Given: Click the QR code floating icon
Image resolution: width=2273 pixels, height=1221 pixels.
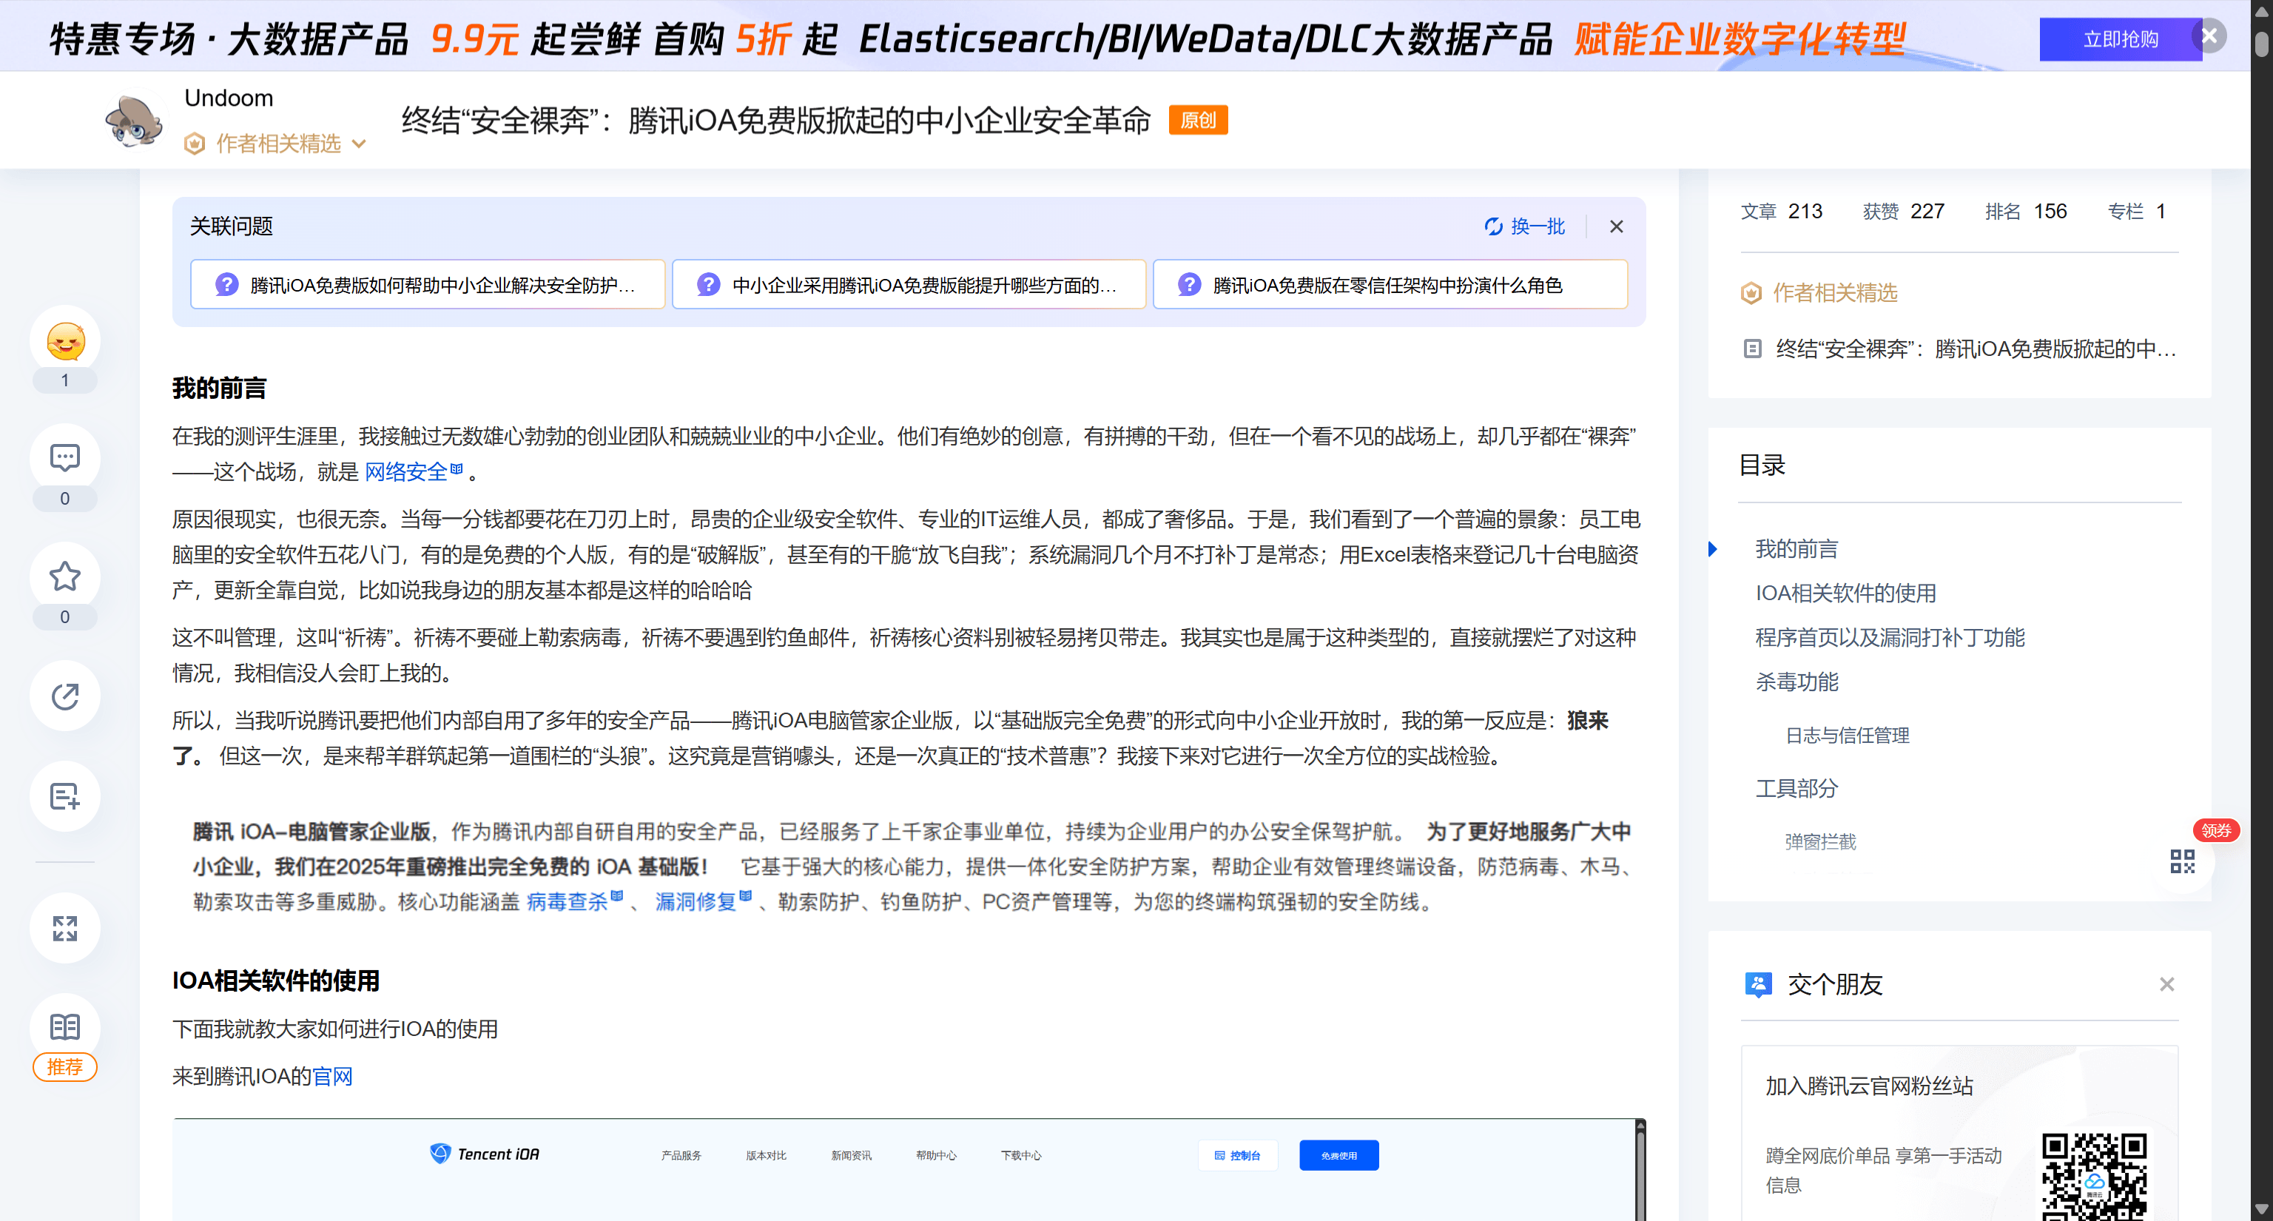Looking at the screenshot, I should coord(2182,862).
